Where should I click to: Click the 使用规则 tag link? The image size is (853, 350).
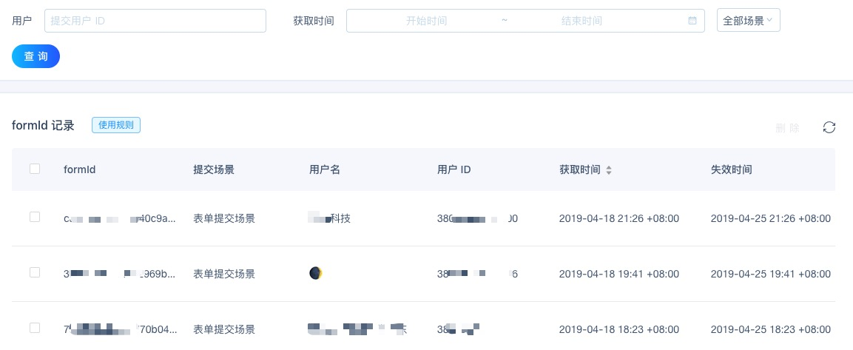click(116, 125)
